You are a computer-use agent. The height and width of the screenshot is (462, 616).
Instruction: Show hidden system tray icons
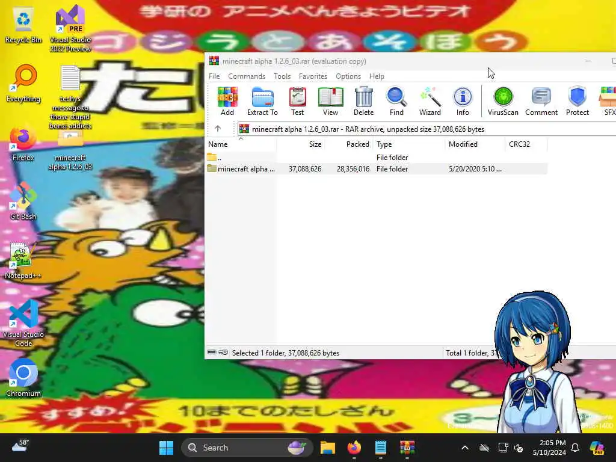465,448
